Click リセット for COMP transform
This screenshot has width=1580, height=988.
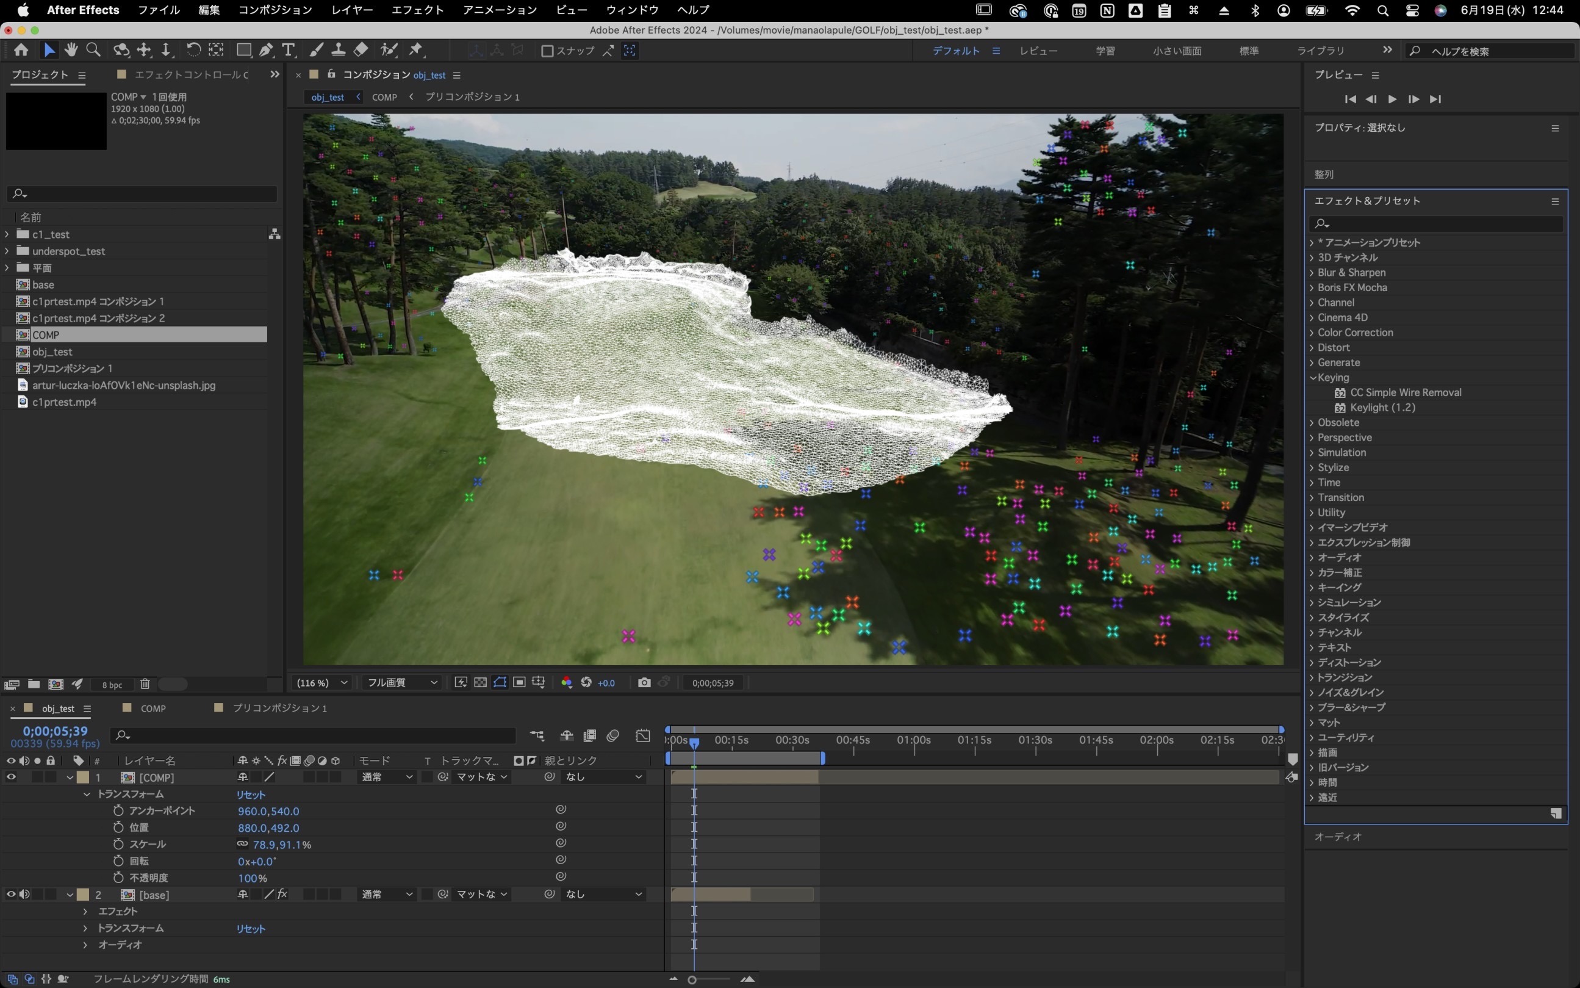click(x=251, y=795)
